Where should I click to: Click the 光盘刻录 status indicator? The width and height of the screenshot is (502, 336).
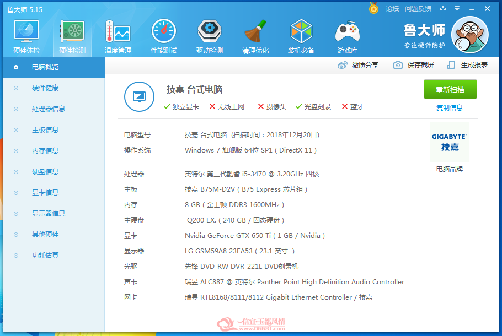tap(313, 107)
